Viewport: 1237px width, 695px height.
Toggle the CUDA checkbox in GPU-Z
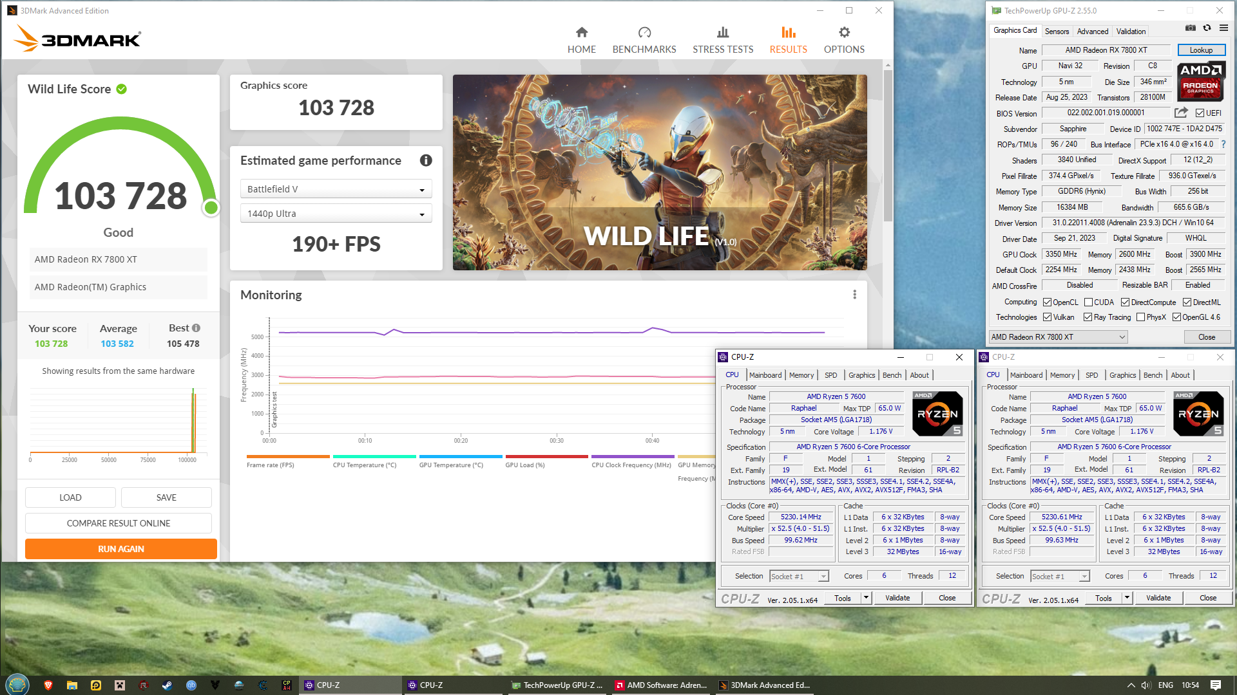[1088, 302]
